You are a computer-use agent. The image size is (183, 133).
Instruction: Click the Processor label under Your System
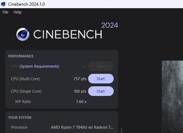(19, 127)
